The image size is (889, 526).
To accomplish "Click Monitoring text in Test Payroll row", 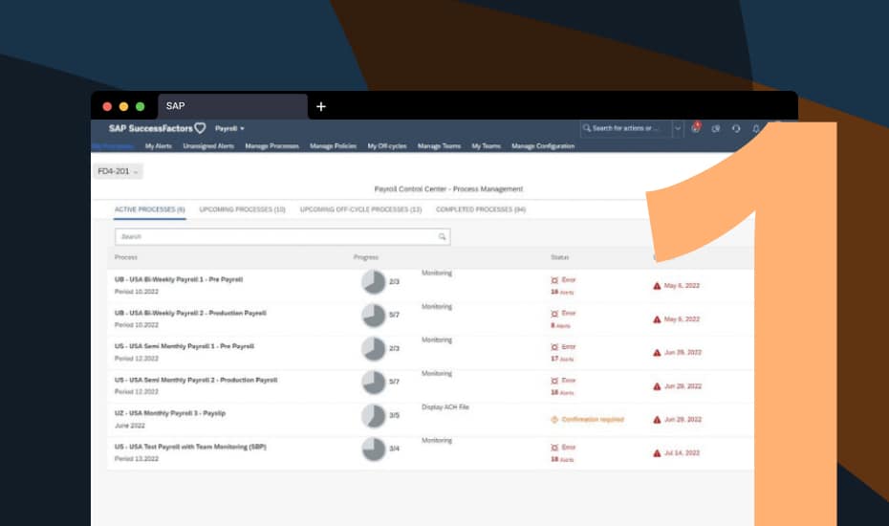I will point(437,440).
